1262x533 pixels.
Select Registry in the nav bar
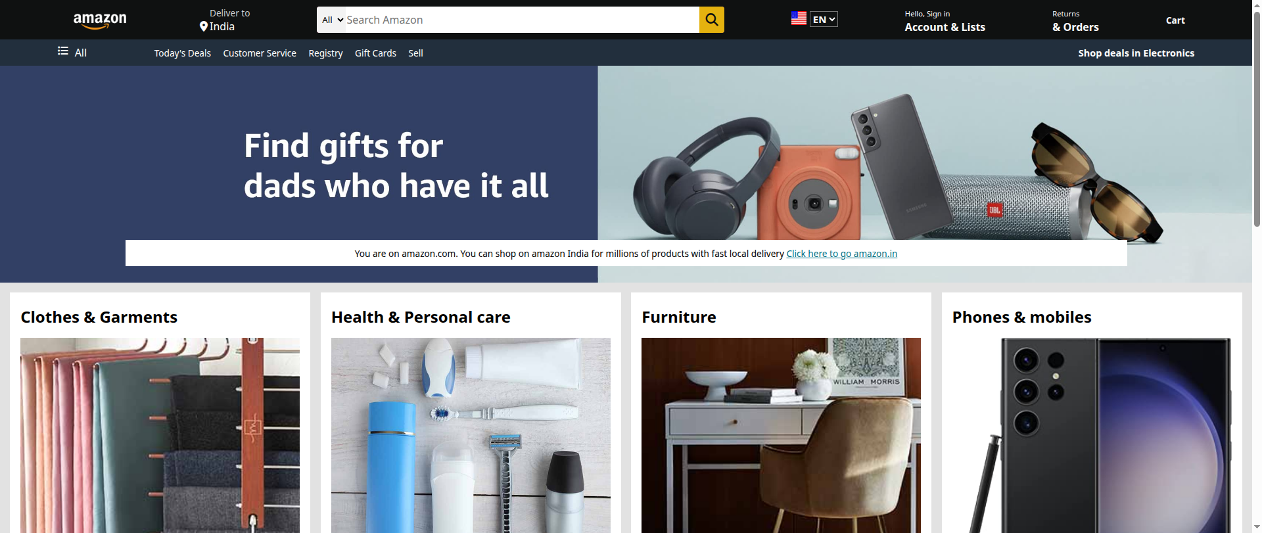(325, 53)
